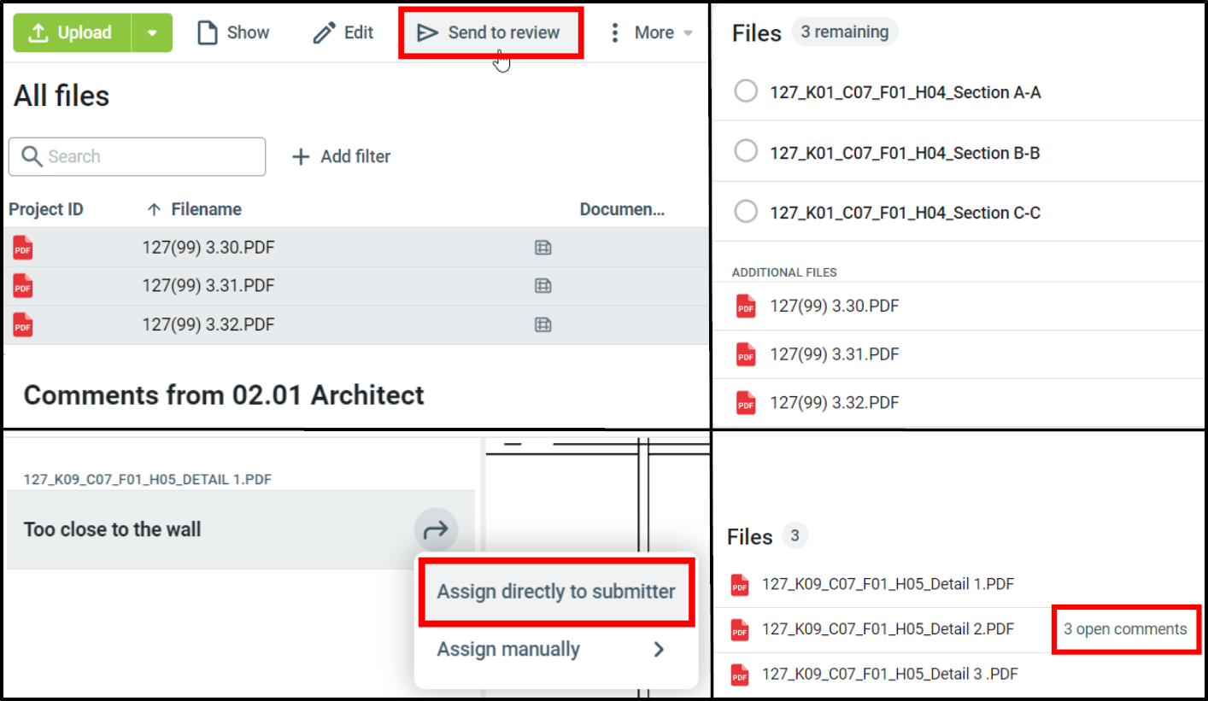Click the table icon in the 127(99) 3.32.PDF row
Screen dimensions: 1208x701
(x=542, y=324)
